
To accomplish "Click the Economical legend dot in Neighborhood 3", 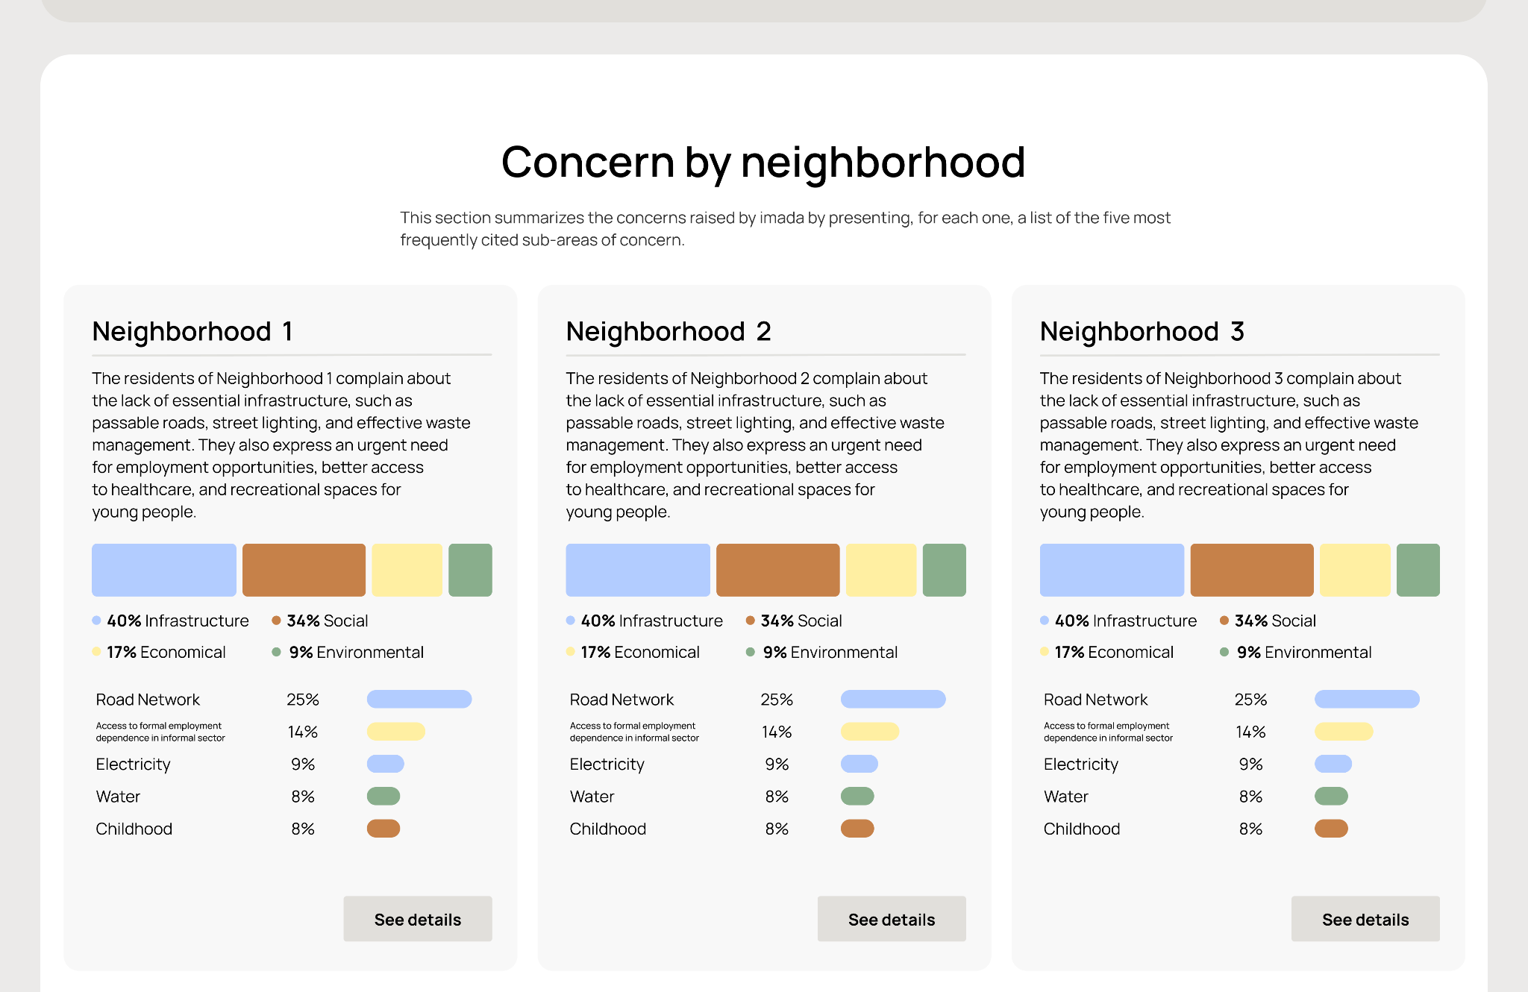I will (1045, 652).
